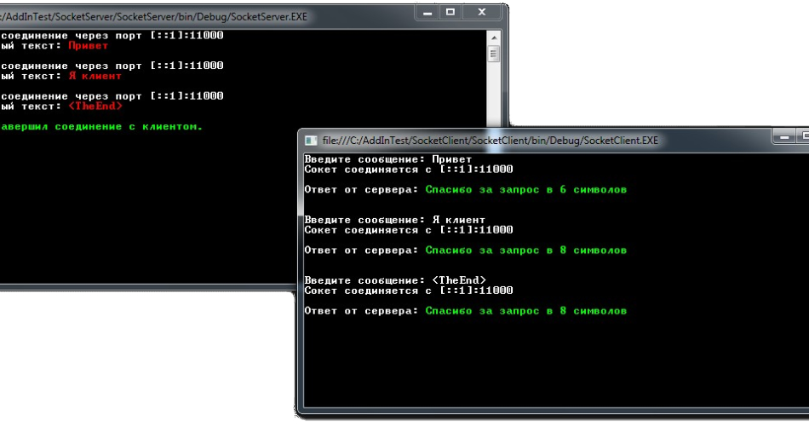The height and width of the screenshot is (426, 809).
Task: Click last 'Сокет соединяется с [::1]:11000' line
Action: pos(408,291)
